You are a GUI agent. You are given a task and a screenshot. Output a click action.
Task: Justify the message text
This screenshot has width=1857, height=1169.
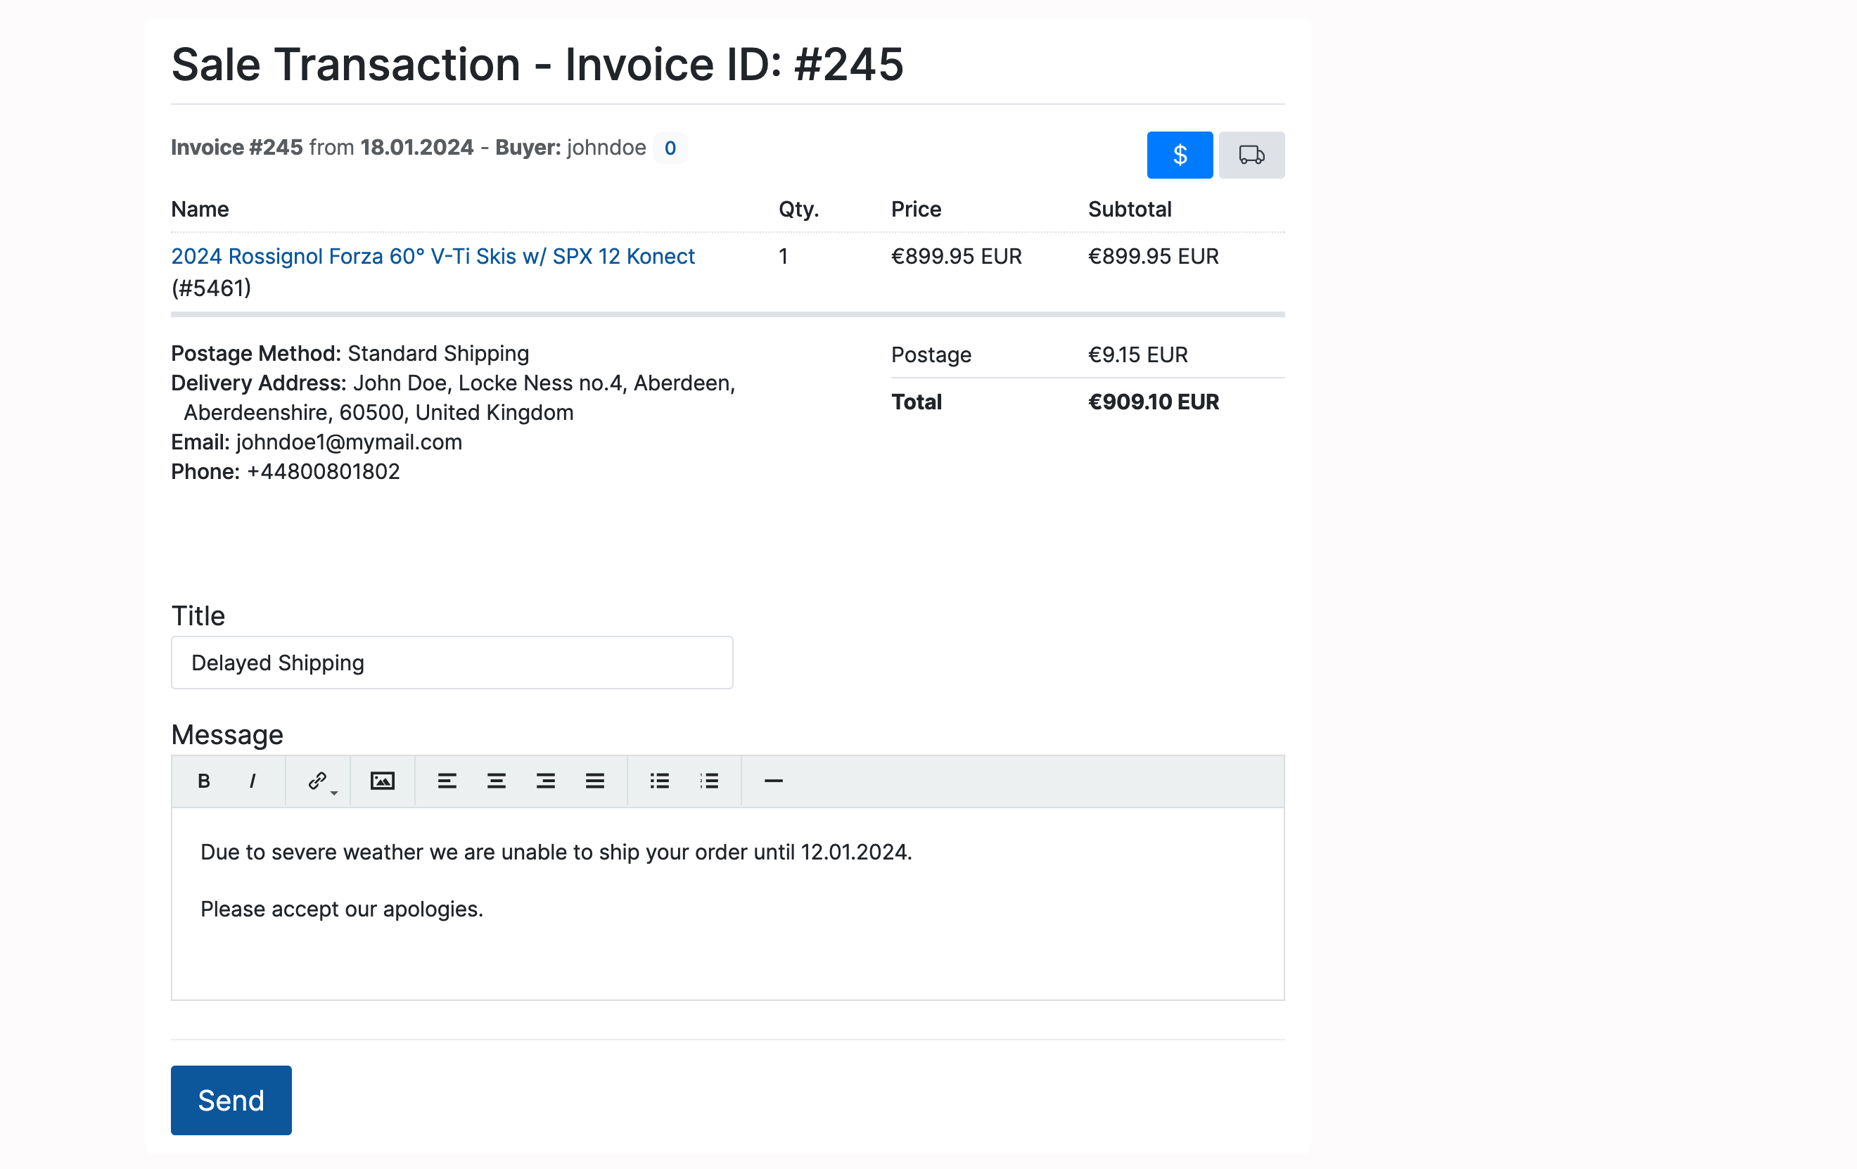pyautogui.click(x=594, y=781)
